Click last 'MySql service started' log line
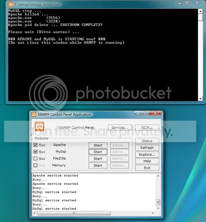 pos(54,209)
